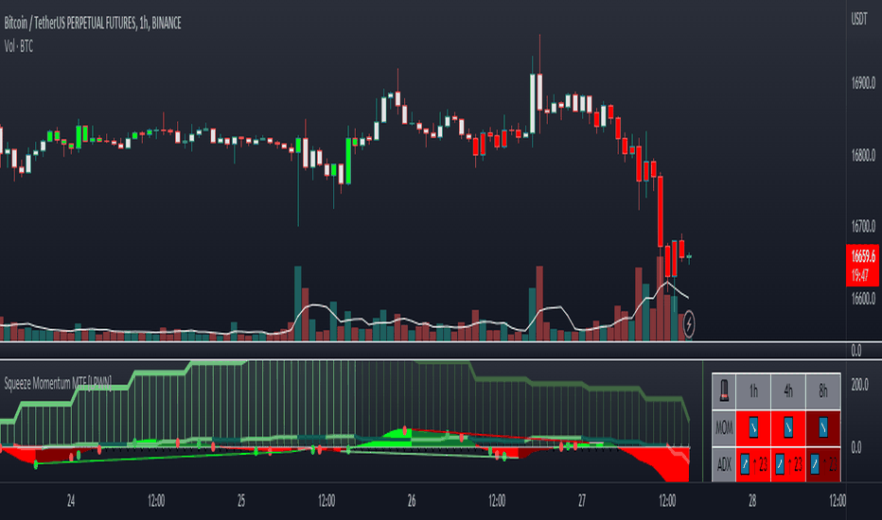Click the 16600.0 price axis label
Image resolution: width=882 pixels, height=520 pixels.
(863, 298)
